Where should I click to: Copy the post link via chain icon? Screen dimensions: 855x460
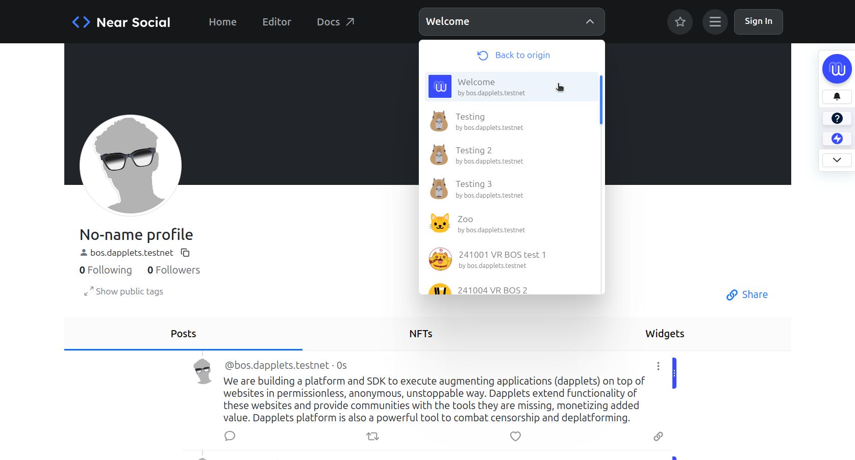coord(658,436)
